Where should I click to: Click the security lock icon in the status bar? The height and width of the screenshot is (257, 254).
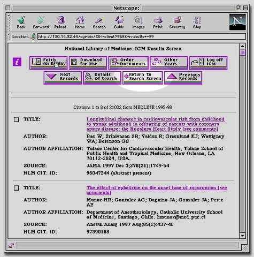[11, 246]
